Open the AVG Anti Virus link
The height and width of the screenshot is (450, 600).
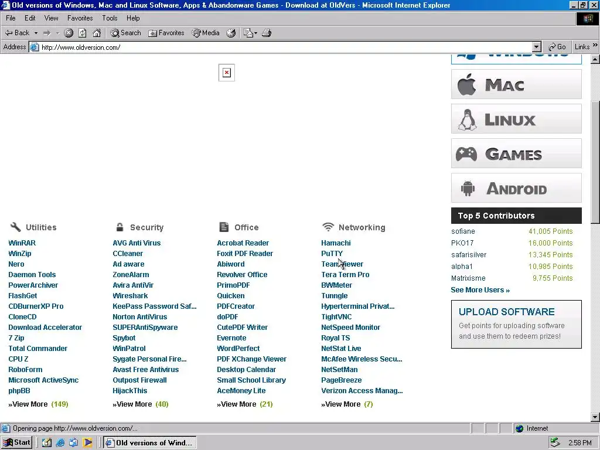pyautogui.click(x=137, y=243)
